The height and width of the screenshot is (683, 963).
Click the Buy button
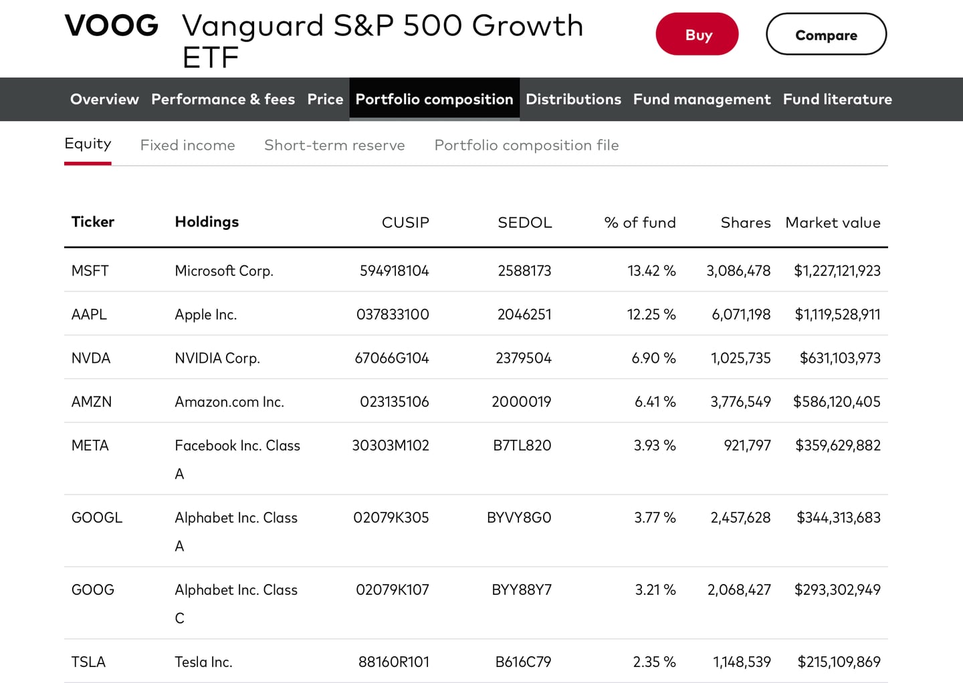[x=697, y=33]
